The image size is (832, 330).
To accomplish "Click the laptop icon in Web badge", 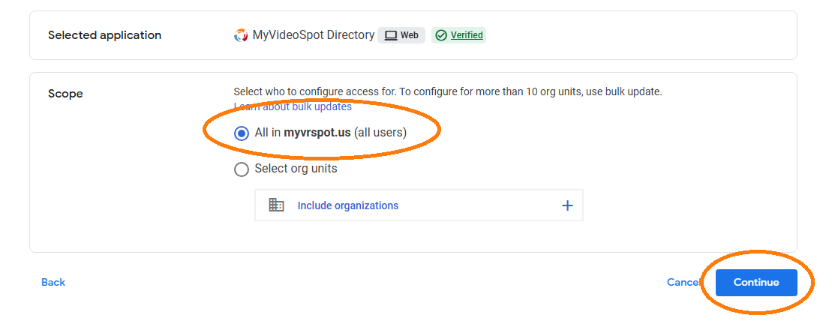I will (391, 35).
